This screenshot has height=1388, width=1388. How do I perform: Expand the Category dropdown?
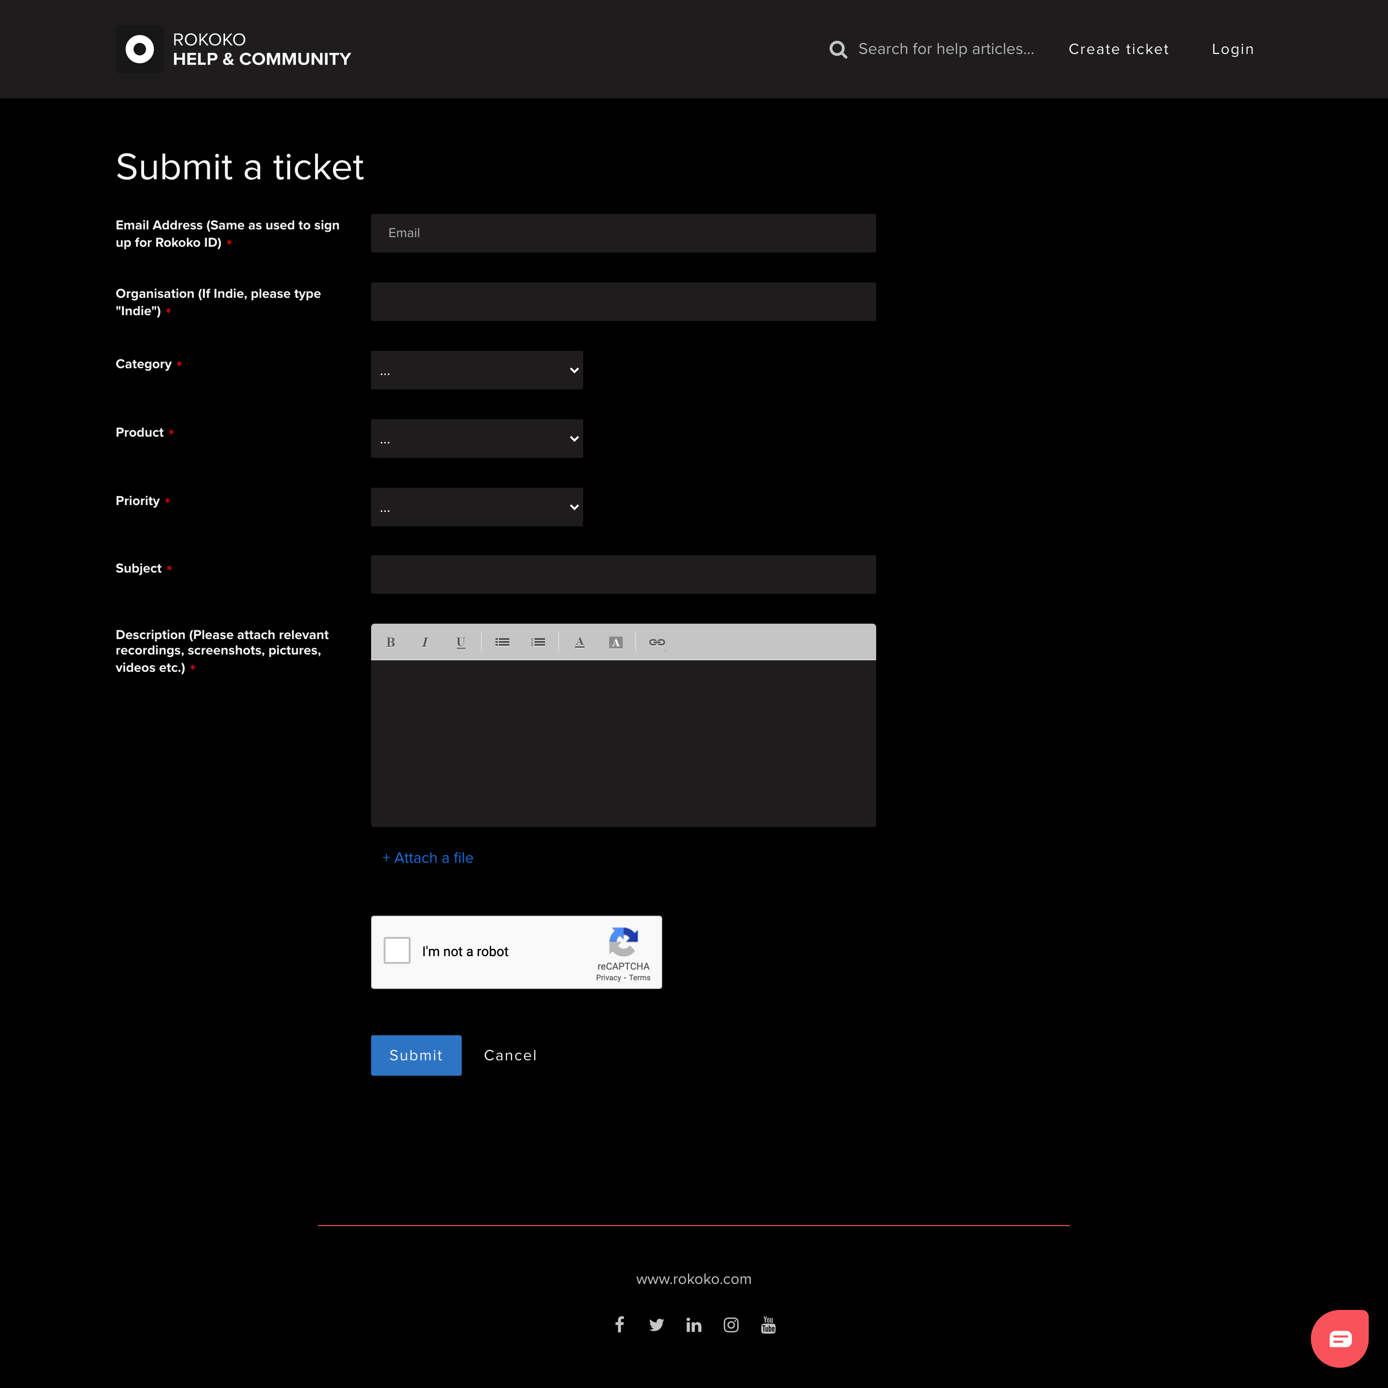(x=476, y=371)
